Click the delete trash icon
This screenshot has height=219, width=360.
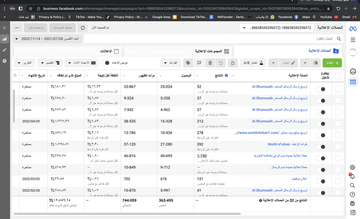click(210, 63)
